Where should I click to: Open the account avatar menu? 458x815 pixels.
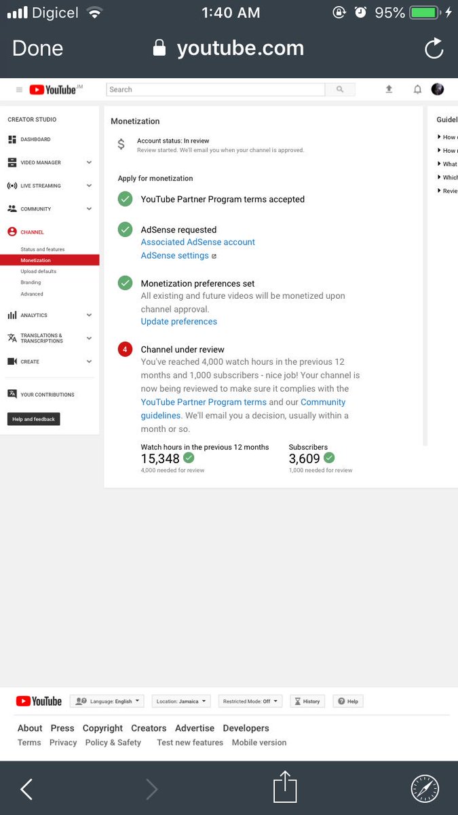coord(438,89)
